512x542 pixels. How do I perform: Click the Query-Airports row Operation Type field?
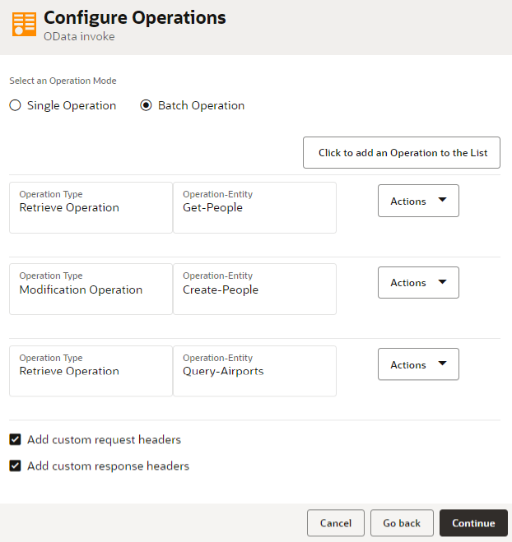click(x=91, y=371)
